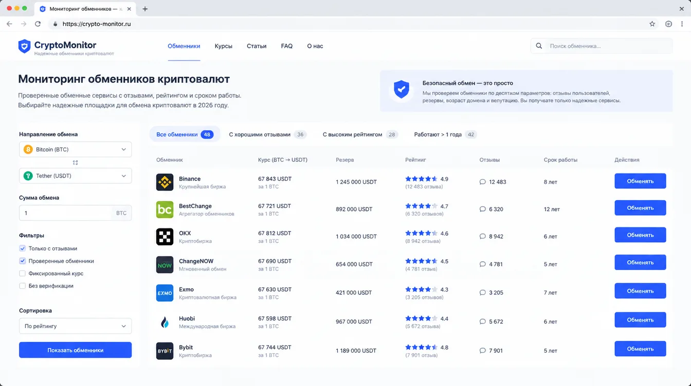Go back in browser history

(9, 24)
